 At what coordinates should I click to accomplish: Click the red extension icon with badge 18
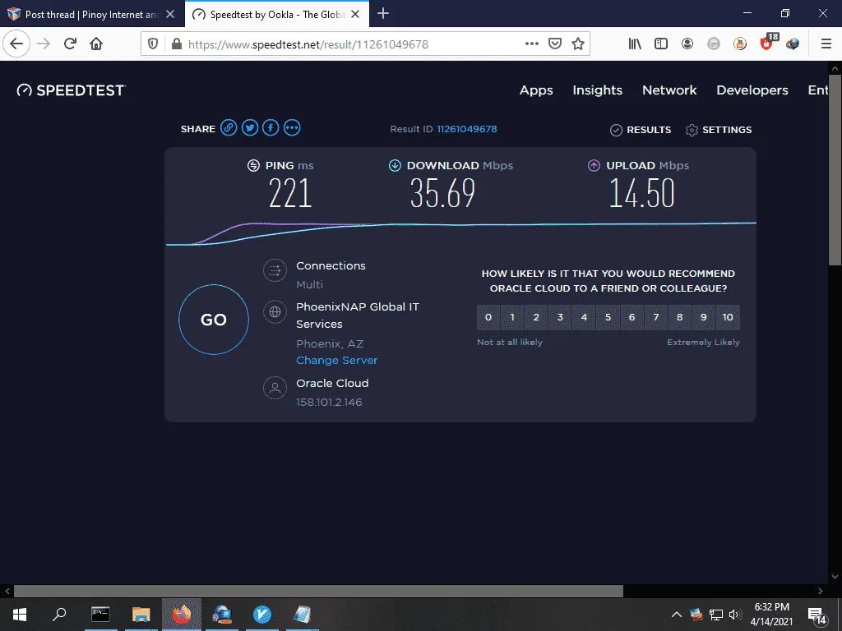pyautogui.click(x=768, y=43)
